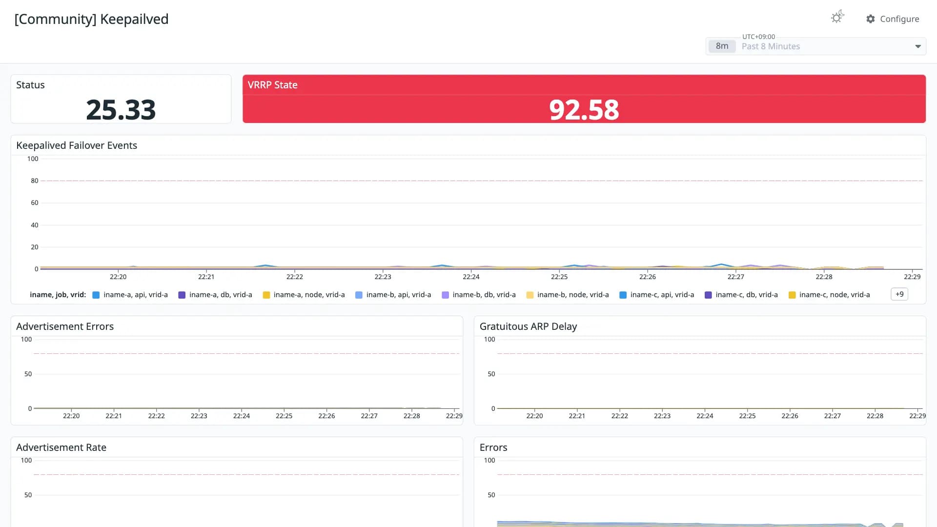This screenshot has height=527, width=937.
Task: Click the 22:23 tick on Advertisement Errors chart
Action: click(199, 416)
